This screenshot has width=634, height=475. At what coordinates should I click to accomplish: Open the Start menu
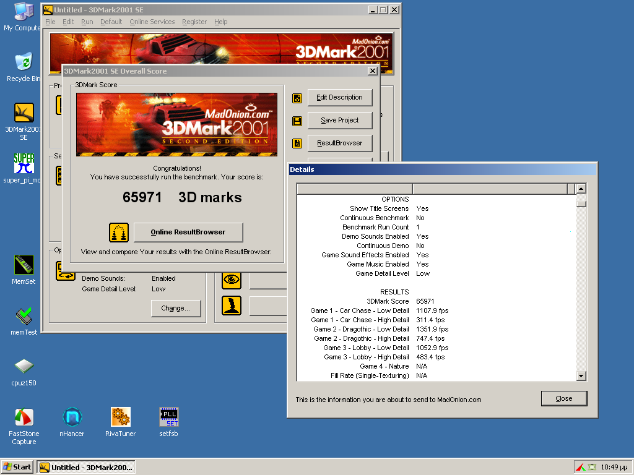click(17, 467)
